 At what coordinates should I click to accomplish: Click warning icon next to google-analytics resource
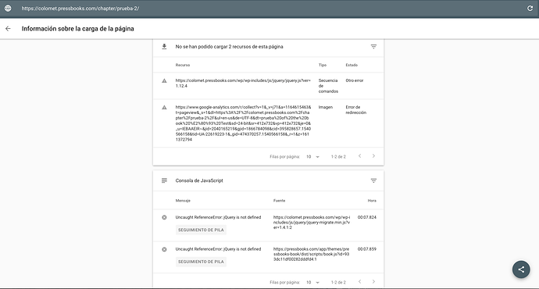164,108
